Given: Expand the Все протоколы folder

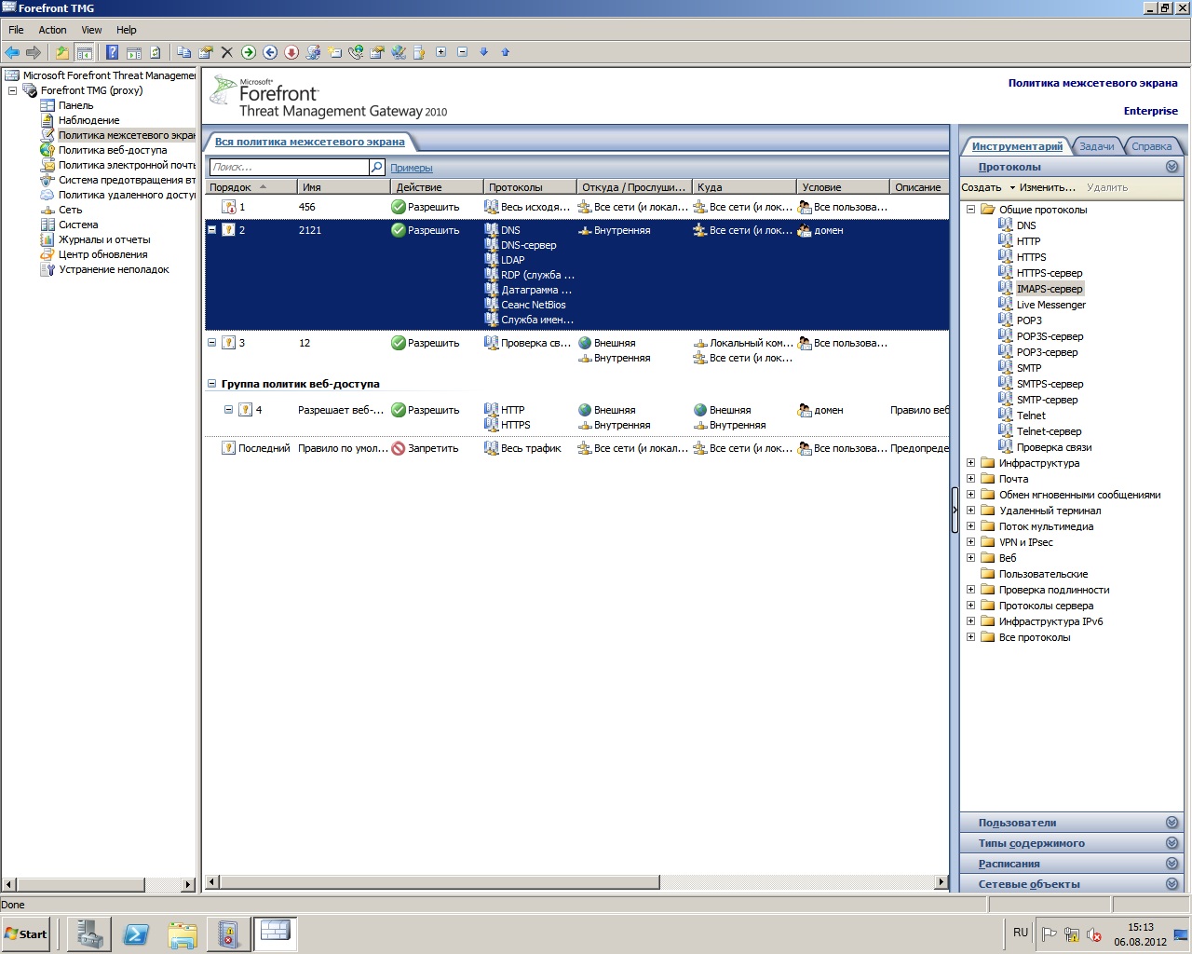Looking at the screenshot, I should (x=970, y=637).
